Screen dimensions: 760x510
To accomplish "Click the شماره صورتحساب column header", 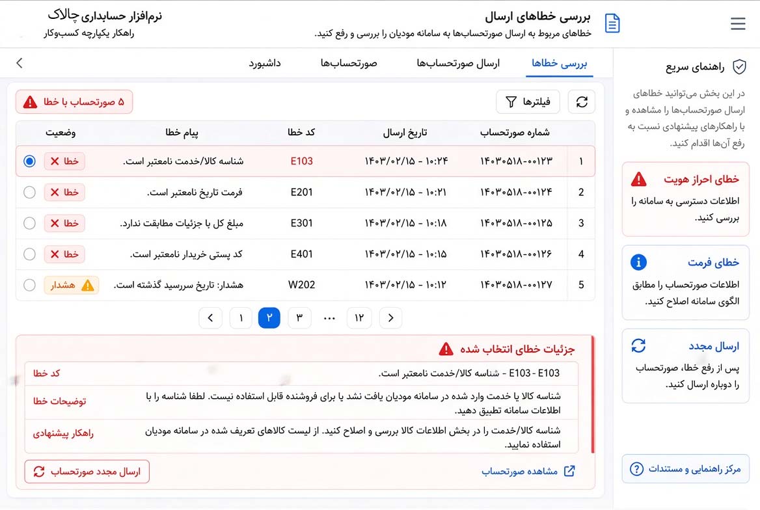I will 515,132.
